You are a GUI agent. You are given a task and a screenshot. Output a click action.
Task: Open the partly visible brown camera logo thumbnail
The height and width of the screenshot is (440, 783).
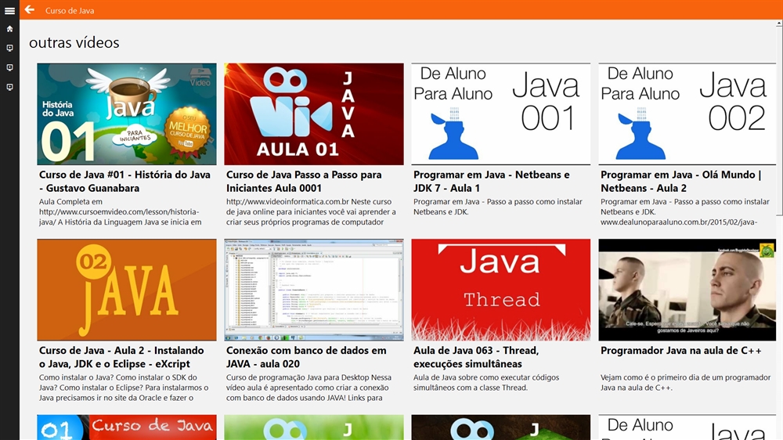click(501, 427)
